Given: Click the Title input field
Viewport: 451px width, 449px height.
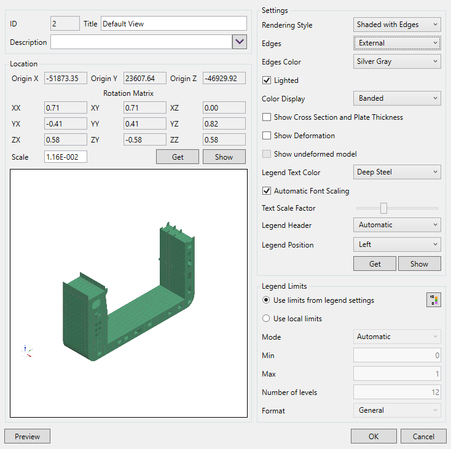Looking at the screenshot, I should coord(173,24).
